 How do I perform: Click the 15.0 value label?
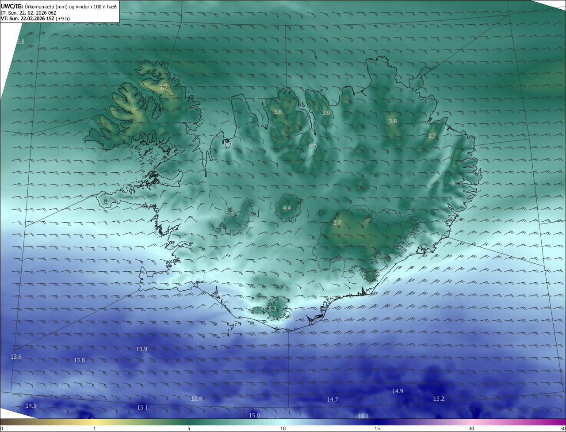point(254,416)
